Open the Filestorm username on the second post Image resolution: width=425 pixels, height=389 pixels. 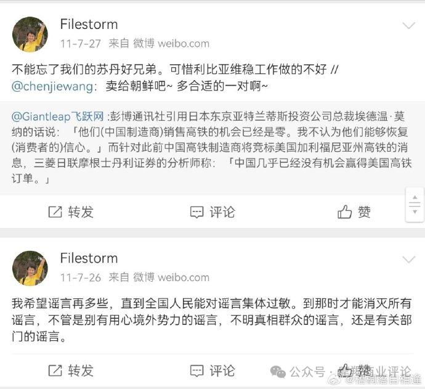tap(89, 258)
